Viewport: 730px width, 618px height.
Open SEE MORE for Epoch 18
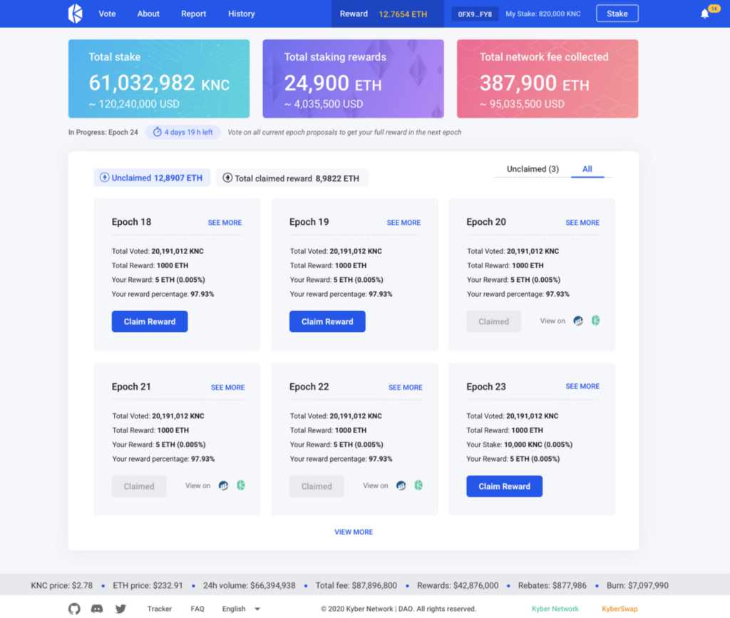click(x=225, y=223)
